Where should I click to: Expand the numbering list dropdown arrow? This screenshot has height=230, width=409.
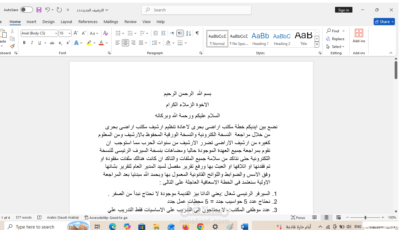135,33
